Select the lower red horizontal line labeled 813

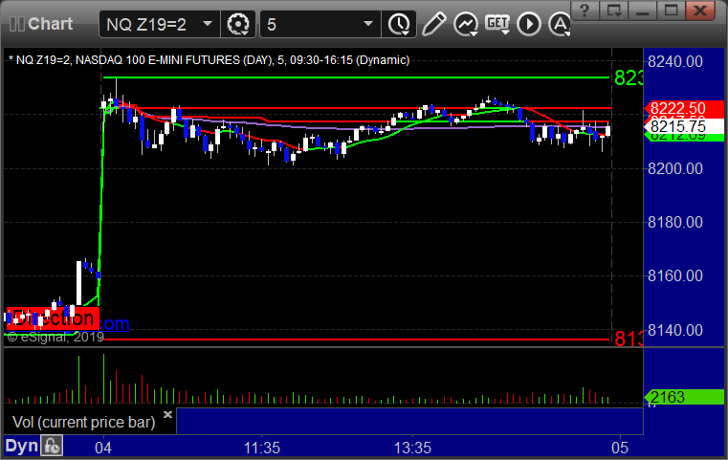pyautogui.click(x=356, y=340)
